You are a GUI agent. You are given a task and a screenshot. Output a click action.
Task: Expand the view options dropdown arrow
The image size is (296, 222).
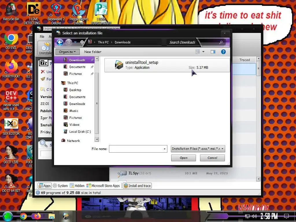[203, 52]
